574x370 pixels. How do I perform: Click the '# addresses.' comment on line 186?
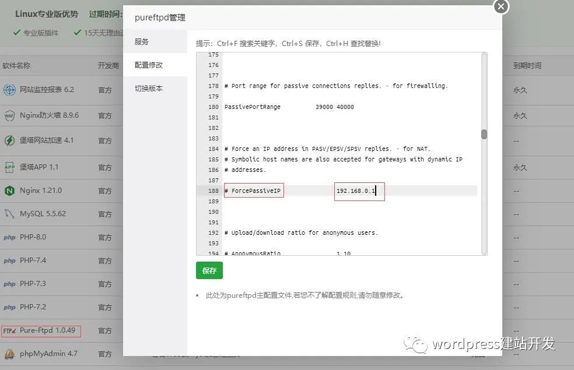coord(245,170)
